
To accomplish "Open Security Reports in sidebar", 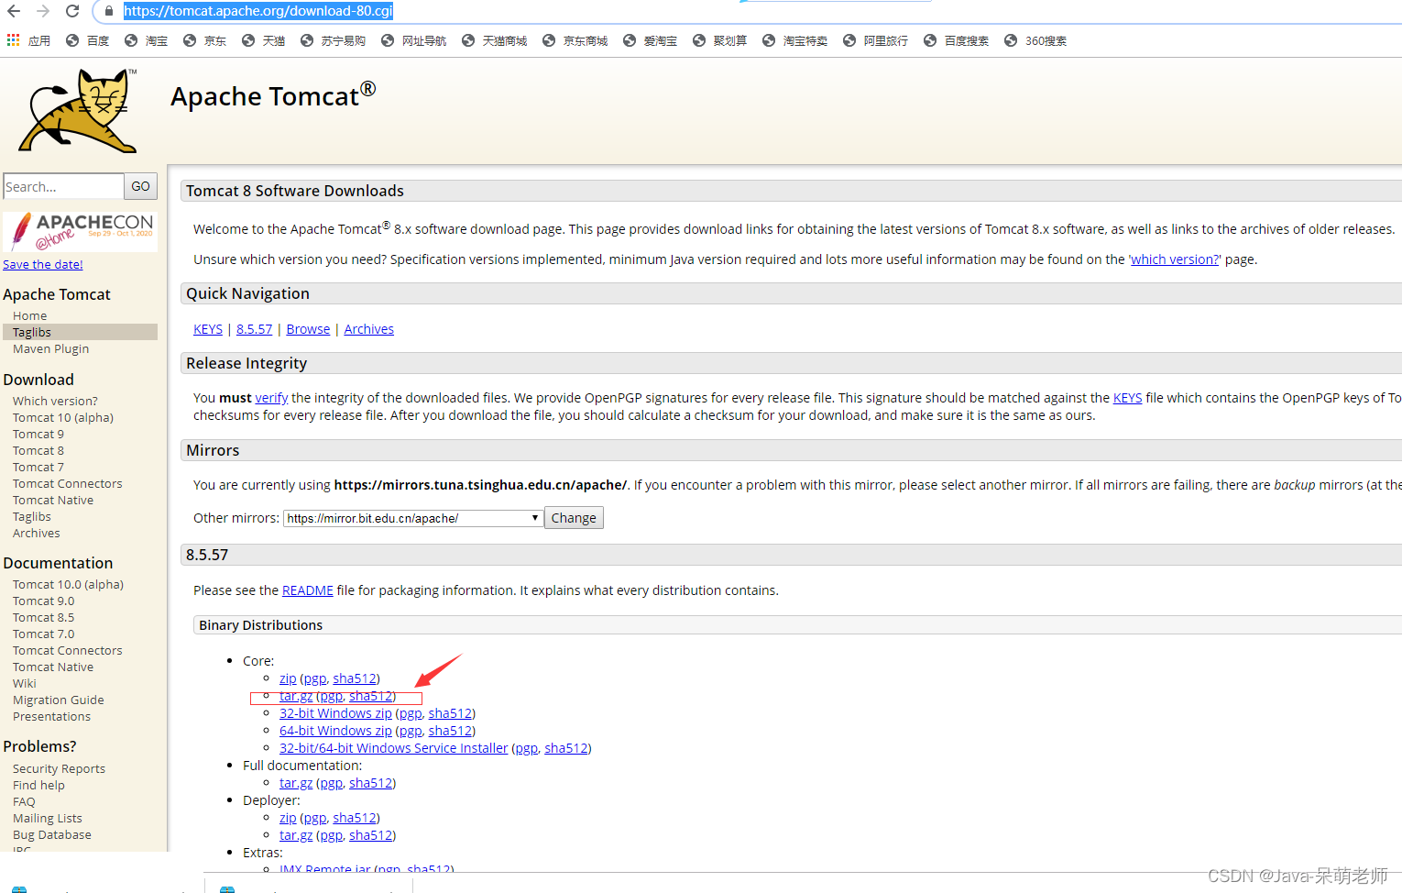I will click(60, 768).
